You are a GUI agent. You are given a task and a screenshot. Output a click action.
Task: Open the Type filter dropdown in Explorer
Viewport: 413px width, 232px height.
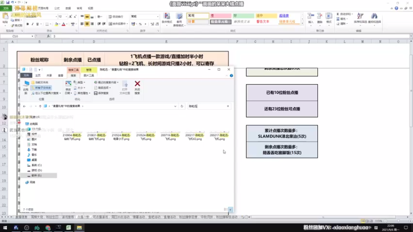tap(80, 82)
